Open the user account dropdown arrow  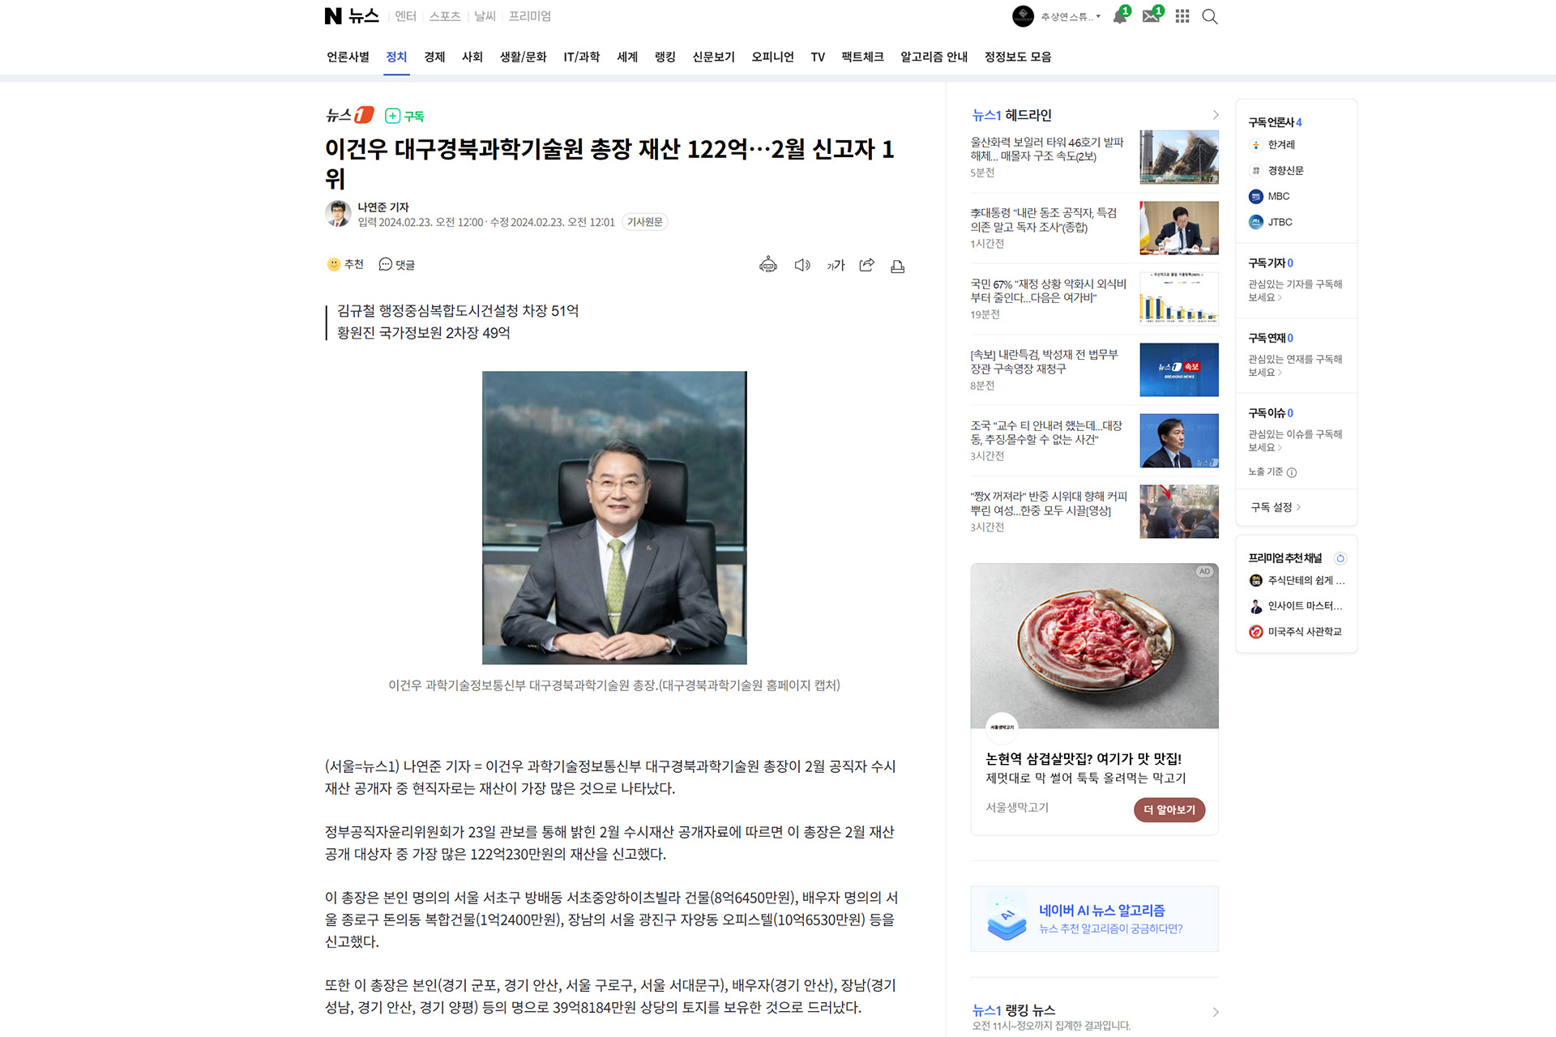[1098, 16]
